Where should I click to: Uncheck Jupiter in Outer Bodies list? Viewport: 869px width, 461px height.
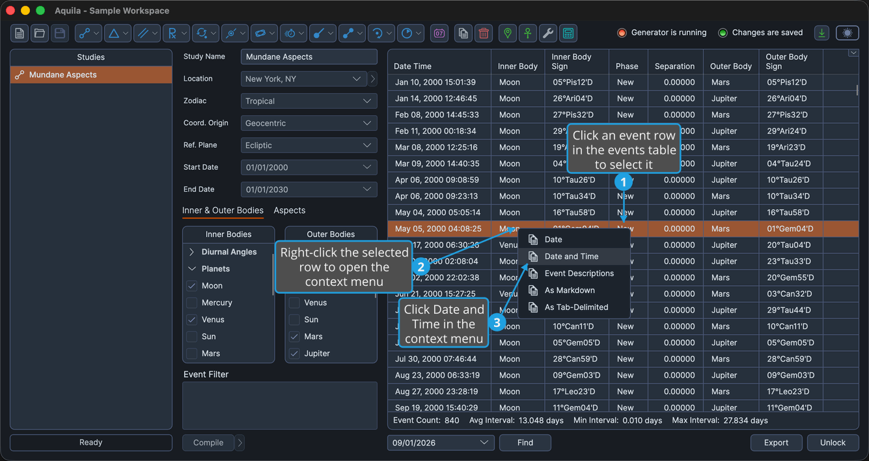click(294, 354)
